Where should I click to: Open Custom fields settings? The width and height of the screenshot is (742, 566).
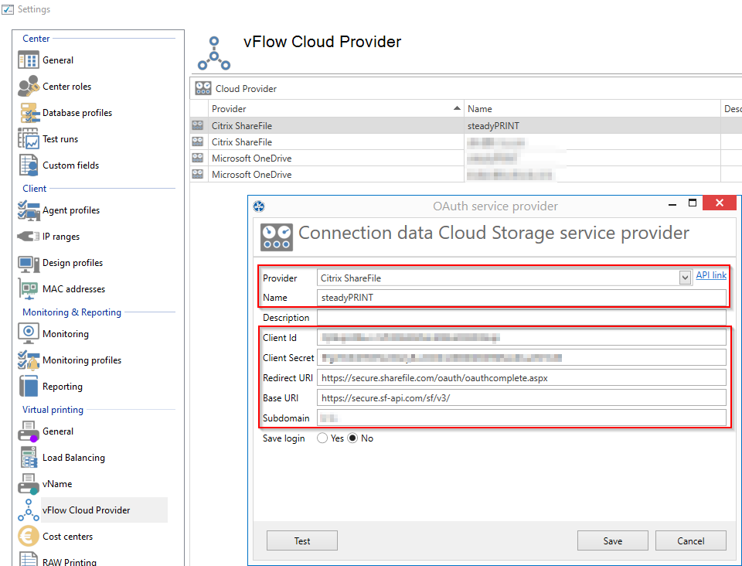pos(70,165)
